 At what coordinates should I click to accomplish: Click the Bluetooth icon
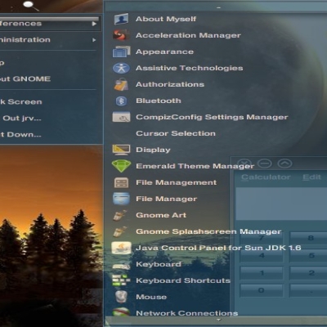point(121,101)
